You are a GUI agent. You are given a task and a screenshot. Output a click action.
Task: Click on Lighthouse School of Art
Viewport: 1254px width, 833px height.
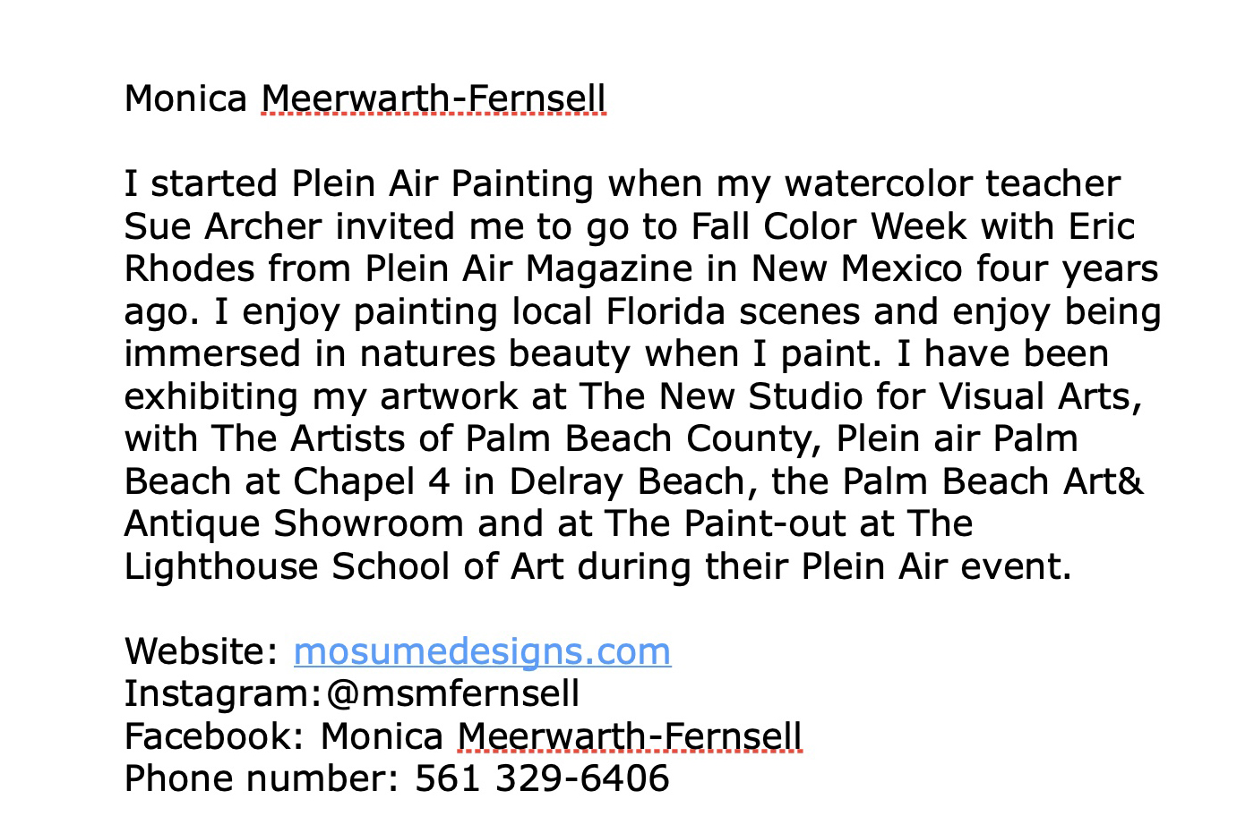[x=343, y=567]
